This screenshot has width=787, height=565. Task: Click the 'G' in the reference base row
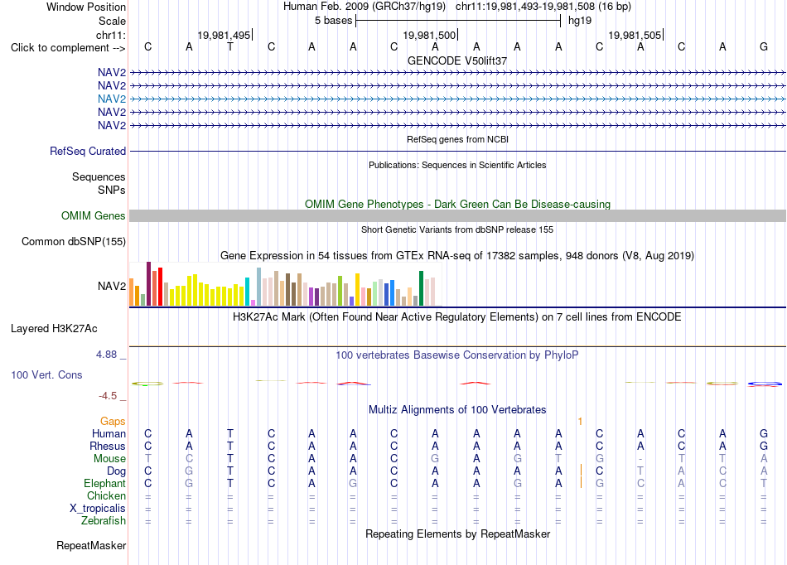click(x=764, y=47)
